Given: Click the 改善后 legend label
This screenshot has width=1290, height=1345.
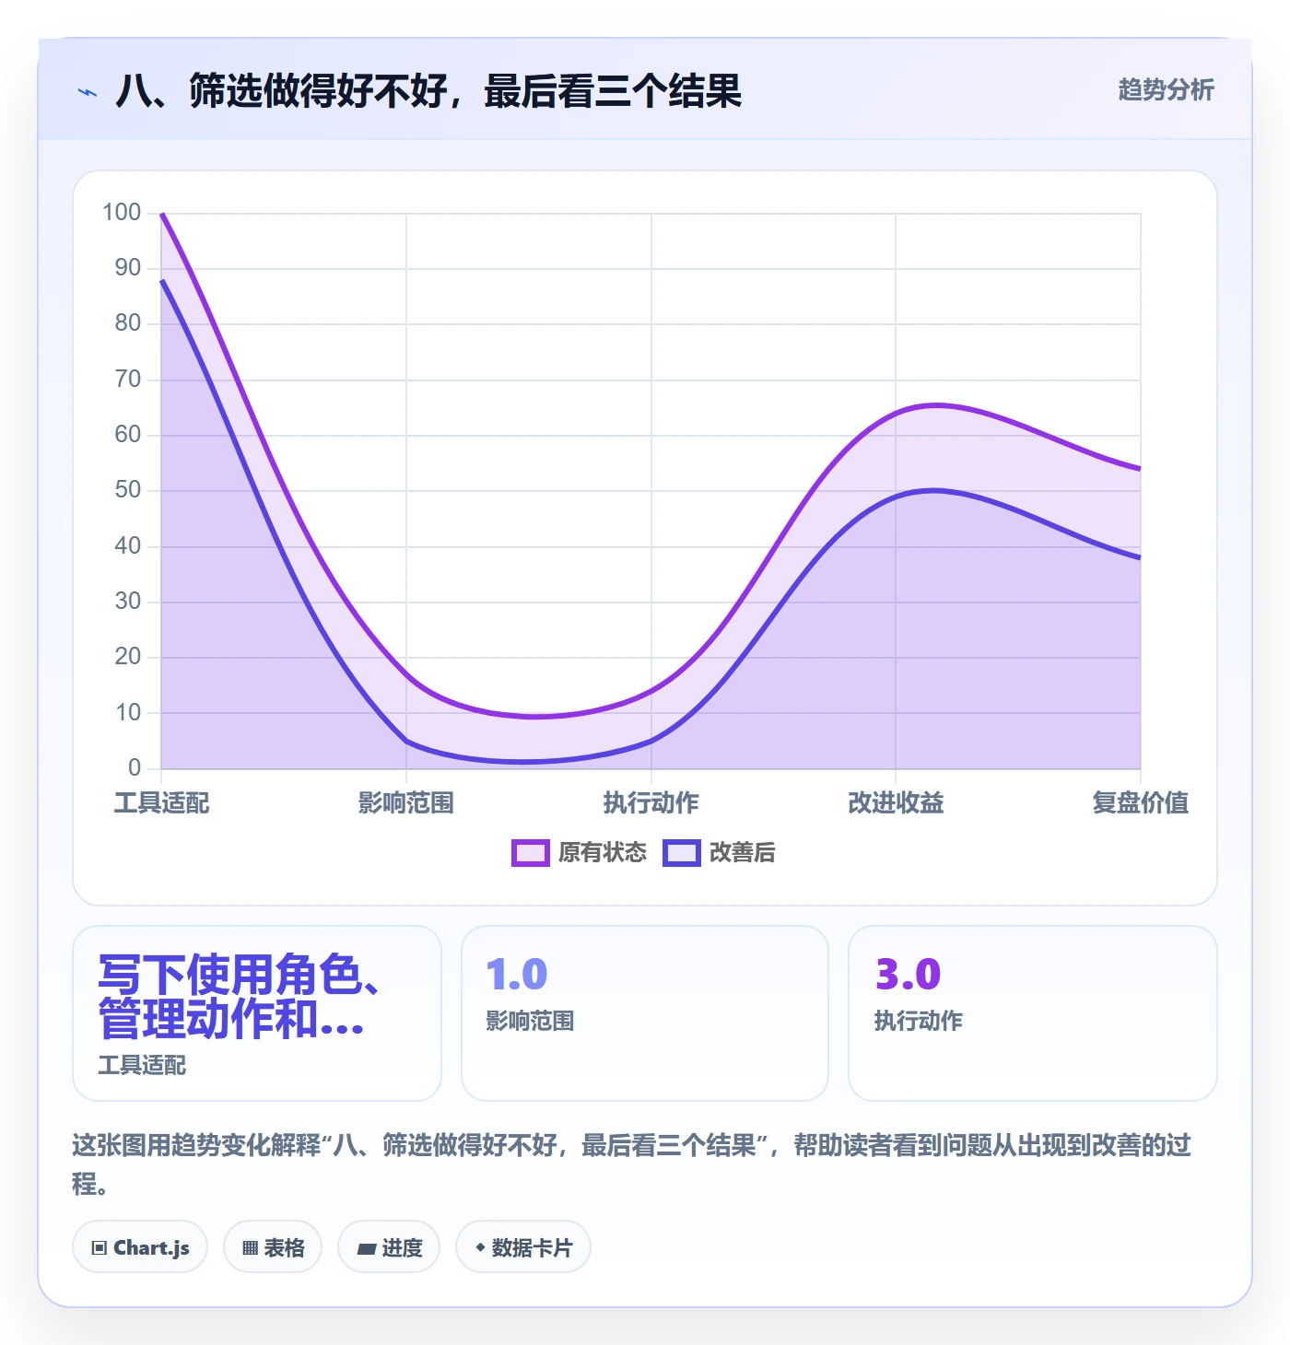Looking at the screenshot, I should 743,853.
